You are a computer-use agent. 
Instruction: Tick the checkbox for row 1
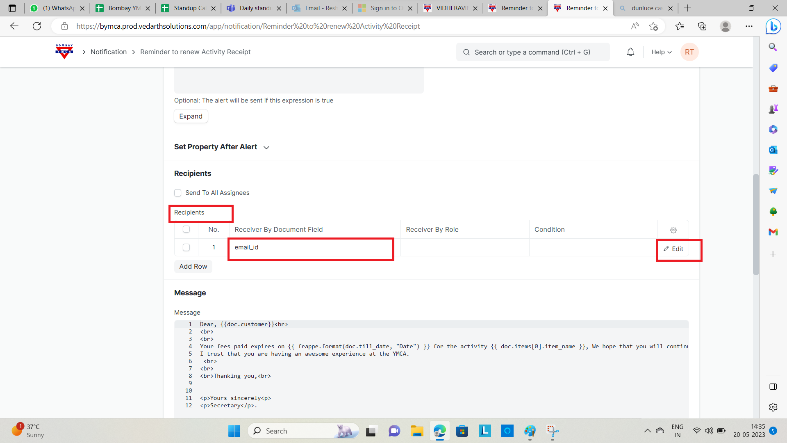[x=186, y=247]
